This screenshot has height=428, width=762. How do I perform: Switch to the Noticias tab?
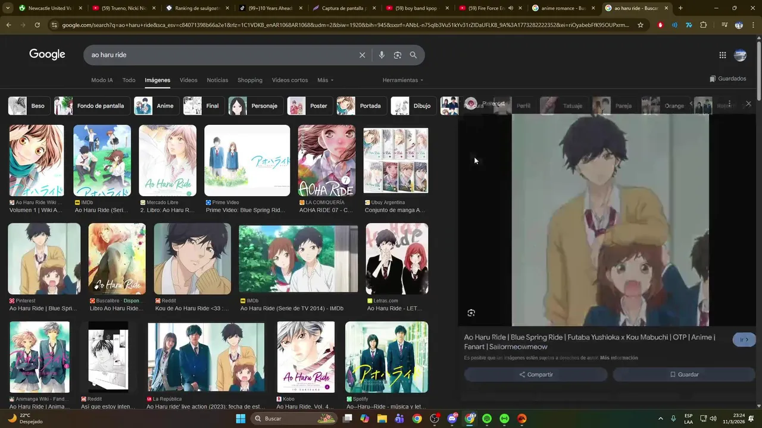coord(217,80)
